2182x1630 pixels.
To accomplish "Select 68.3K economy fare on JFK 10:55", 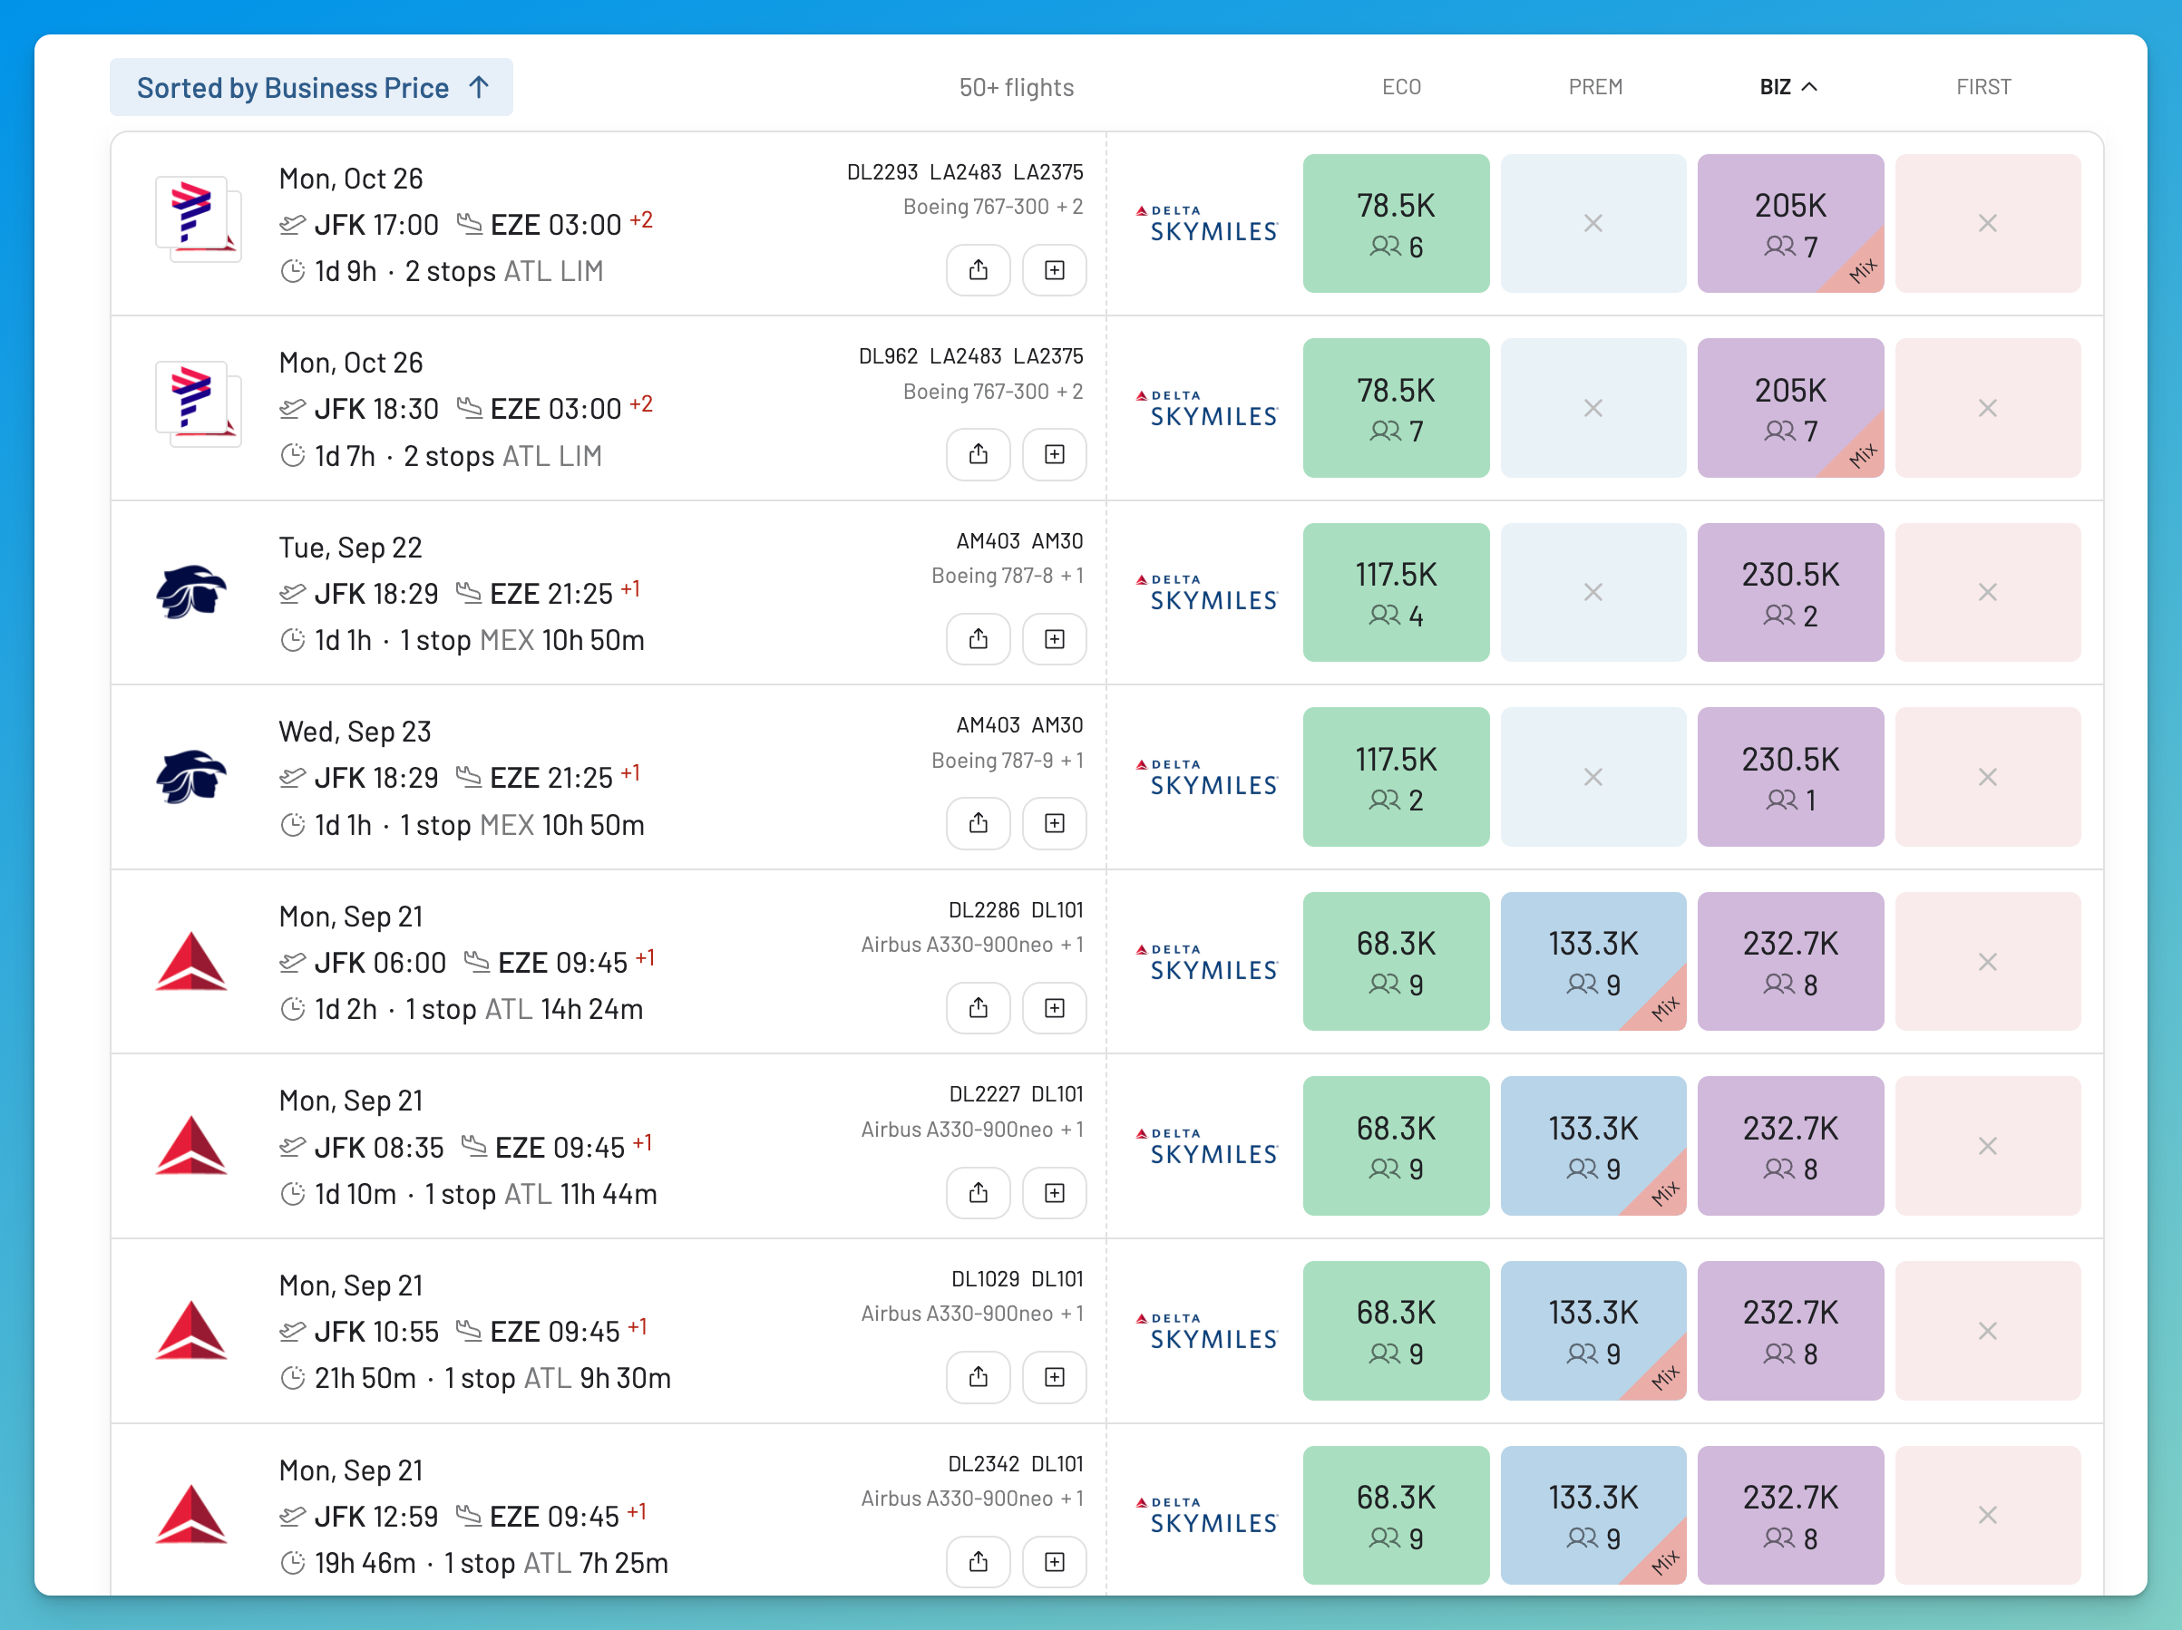I will 1396,1331.
